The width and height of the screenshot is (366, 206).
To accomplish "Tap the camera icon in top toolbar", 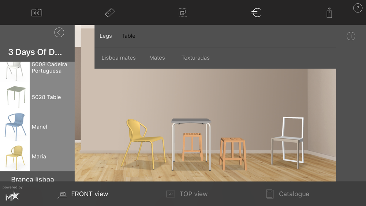I will [37, 13].
